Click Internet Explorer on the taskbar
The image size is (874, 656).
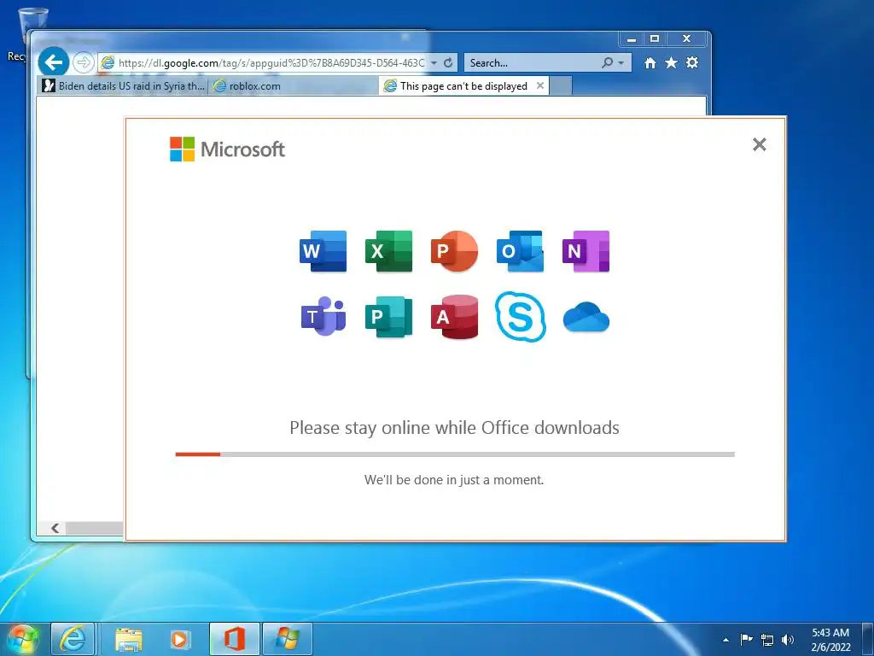tap(73, 639)
